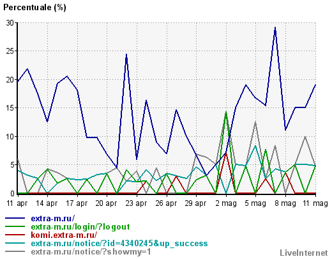Click the up_success notice legend label
This screenshot has height=259, width=332.
pyautogui.click(x=119, y=244)
